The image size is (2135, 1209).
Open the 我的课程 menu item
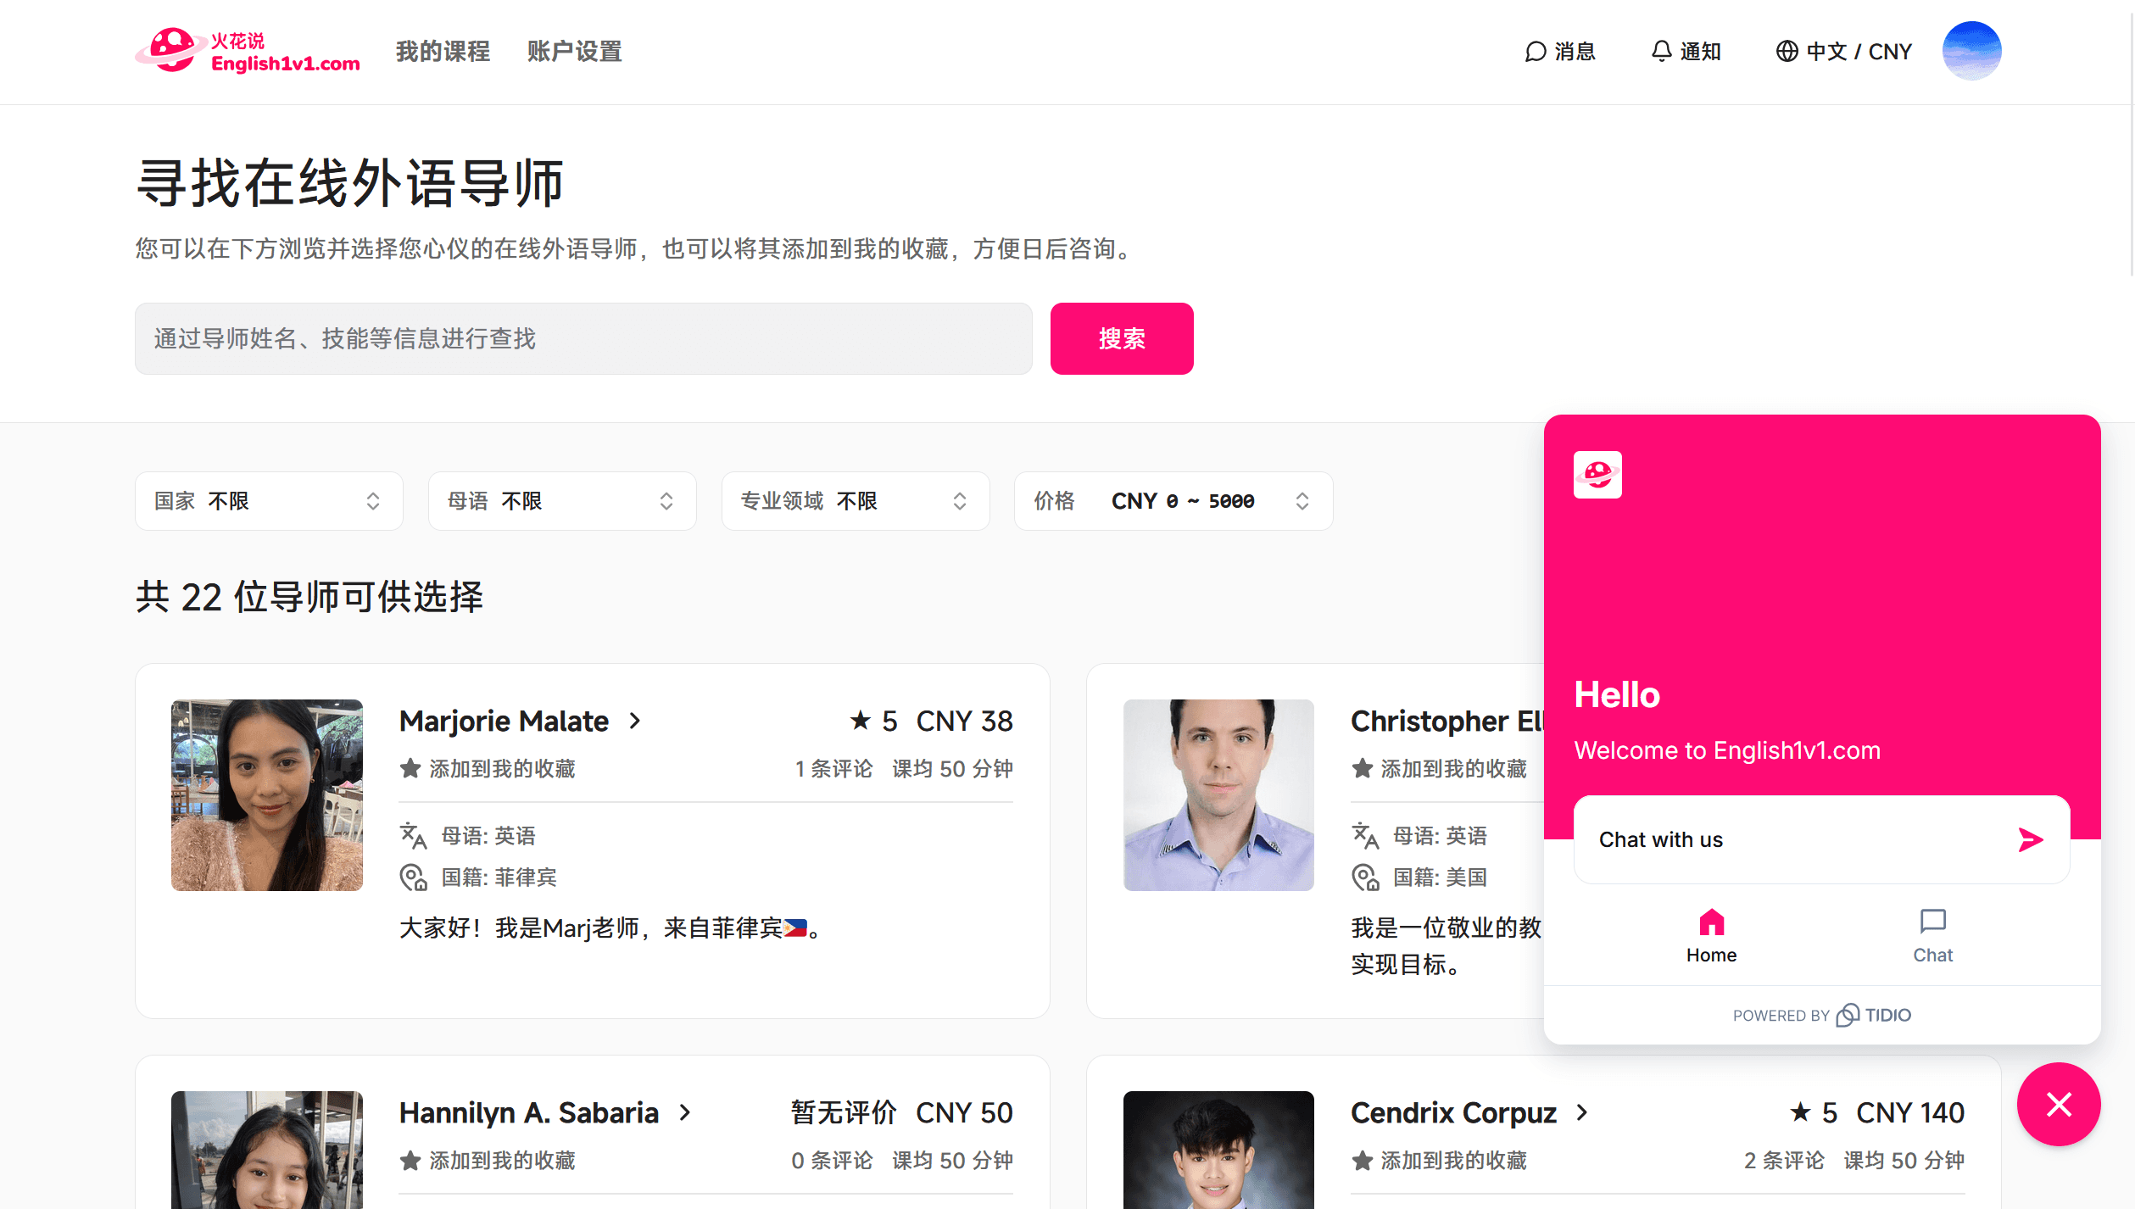point(443,52)
